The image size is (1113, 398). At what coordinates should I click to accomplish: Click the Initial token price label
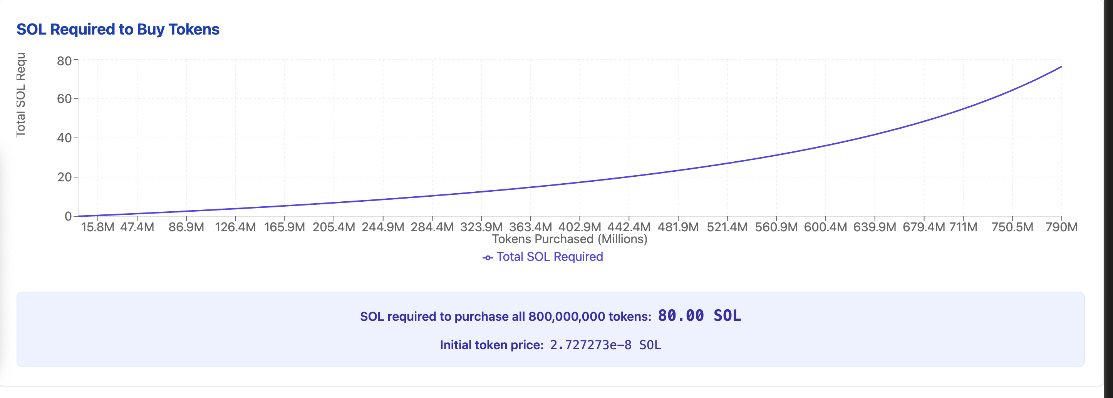pyautogui.click(x=491, y=345)
